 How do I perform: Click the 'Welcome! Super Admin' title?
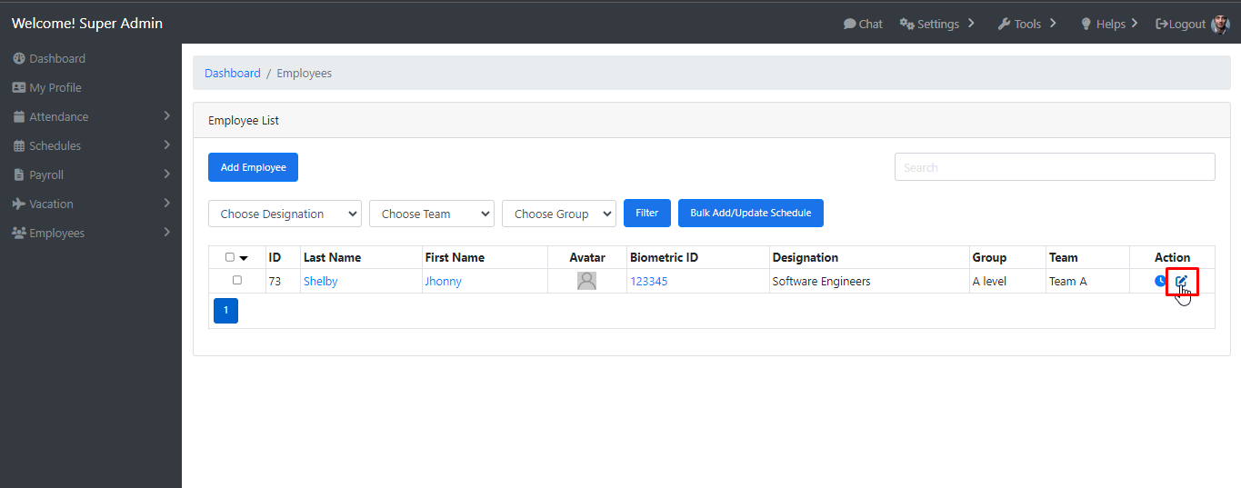point(87,24)
